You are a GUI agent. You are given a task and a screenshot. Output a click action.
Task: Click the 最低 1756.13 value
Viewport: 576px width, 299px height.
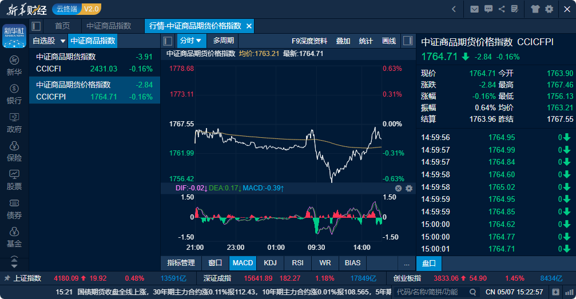point(559,96)
